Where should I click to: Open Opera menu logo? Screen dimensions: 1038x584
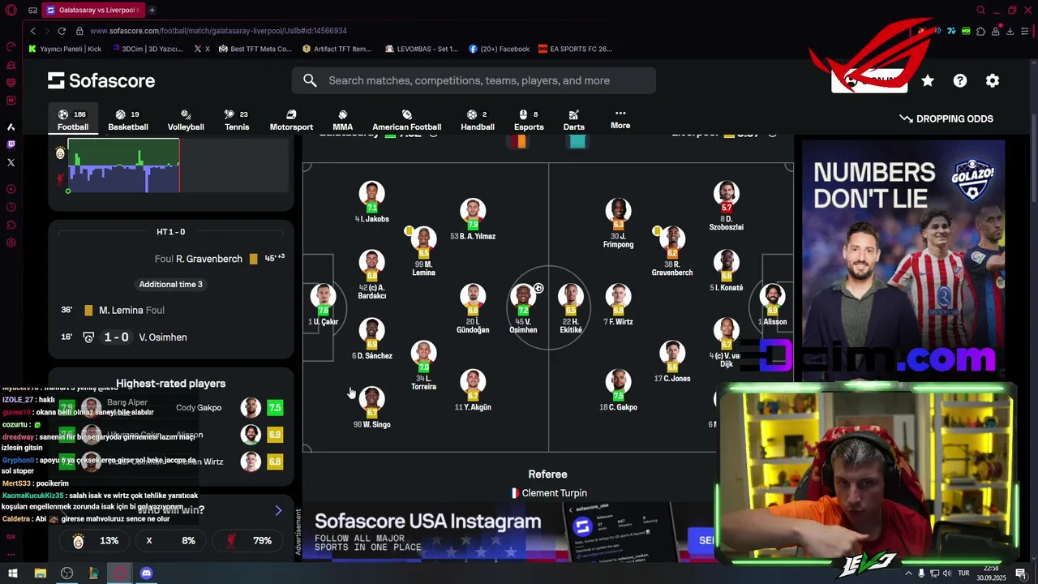pos(11,11)
